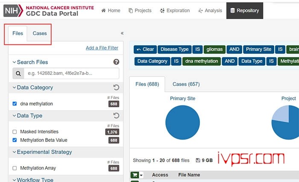
Task: Click the 688 count for Methylation Beta Value
Action: (114, 141)
